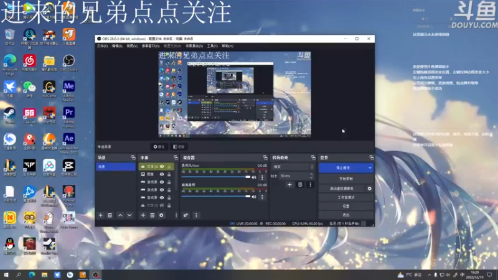Click the OBS preview canvas
The height and width of the screenshot is (280, 498).
[x=235, y=95]
